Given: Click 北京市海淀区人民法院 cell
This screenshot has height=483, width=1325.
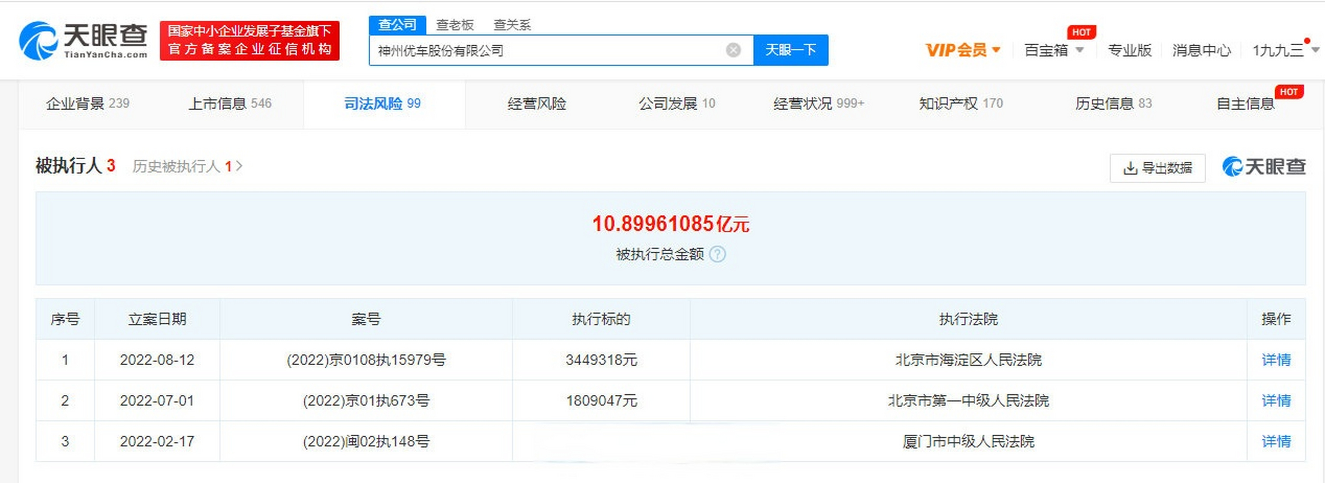Looking at the screenshot, I should (x=969, y=360).
